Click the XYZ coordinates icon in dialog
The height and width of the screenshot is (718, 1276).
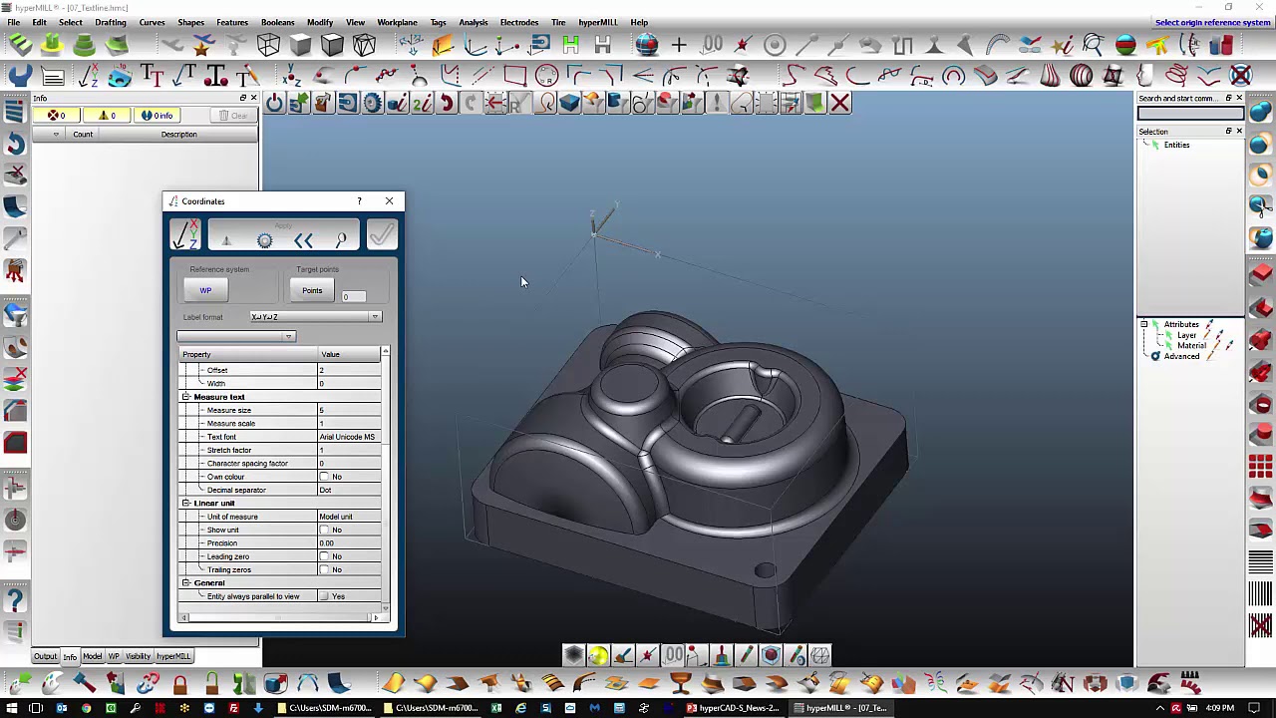(x=185, y=235)
